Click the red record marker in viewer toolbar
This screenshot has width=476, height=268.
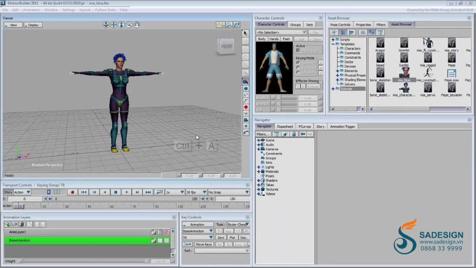[246, 107]
